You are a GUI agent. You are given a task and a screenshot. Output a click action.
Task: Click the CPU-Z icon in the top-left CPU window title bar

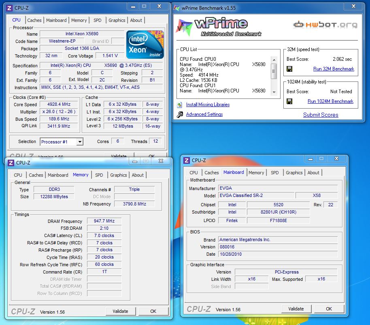9,8
